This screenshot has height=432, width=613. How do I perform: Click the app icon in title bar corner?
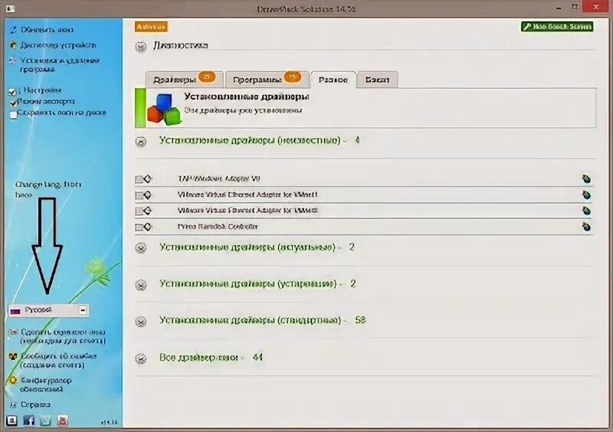pyautogui.click(x=11, y=8)
